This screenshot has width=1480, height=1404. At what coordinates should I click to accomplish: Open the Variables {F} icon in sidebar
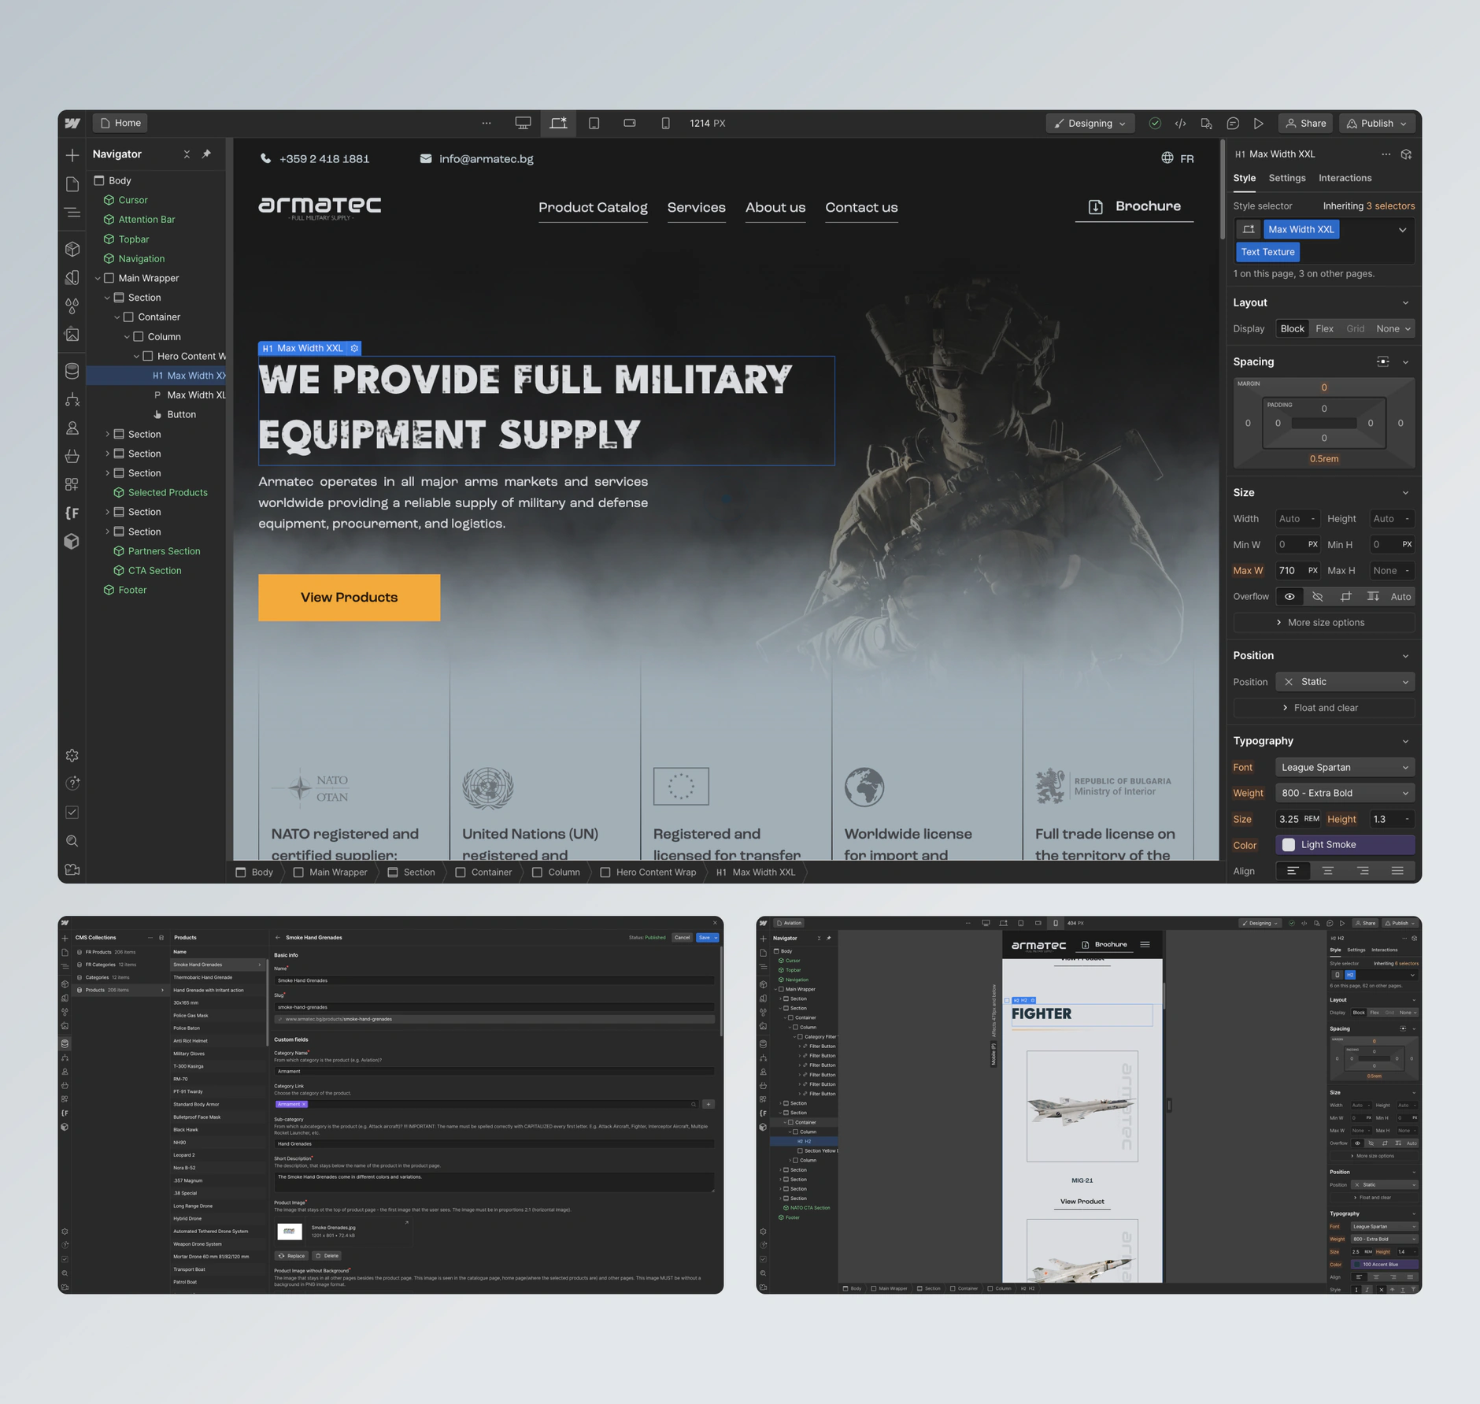72,513
